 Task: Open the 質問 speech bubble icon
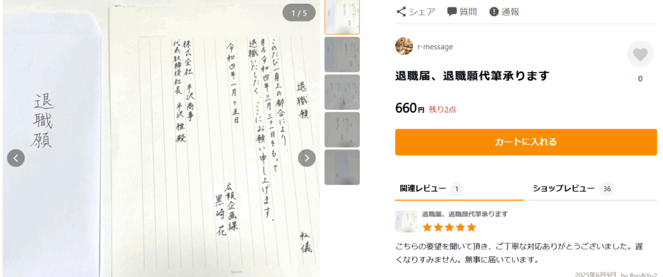coord(452,12)
